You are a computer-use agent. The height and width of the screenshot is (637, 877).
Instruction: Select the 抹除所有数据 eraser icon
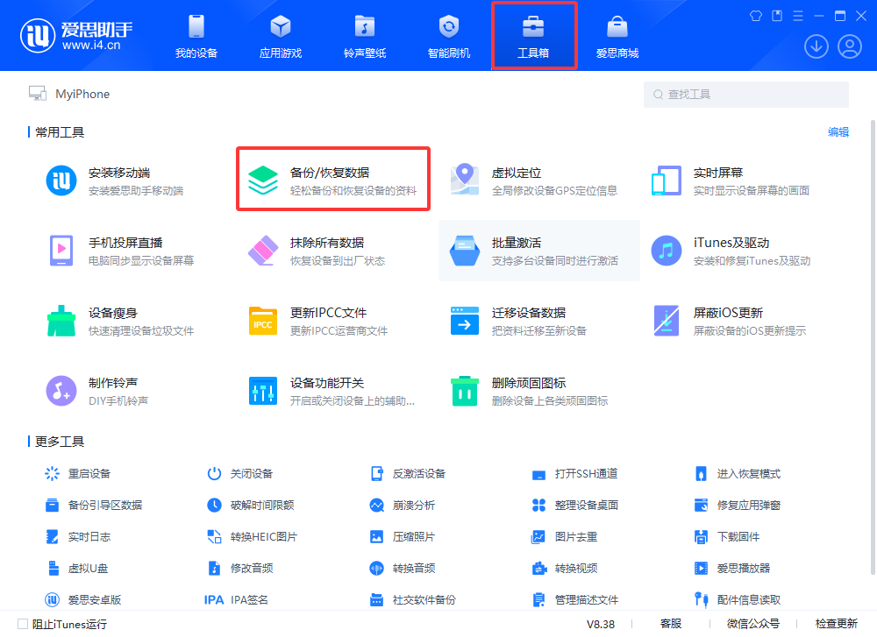[262, 251]
